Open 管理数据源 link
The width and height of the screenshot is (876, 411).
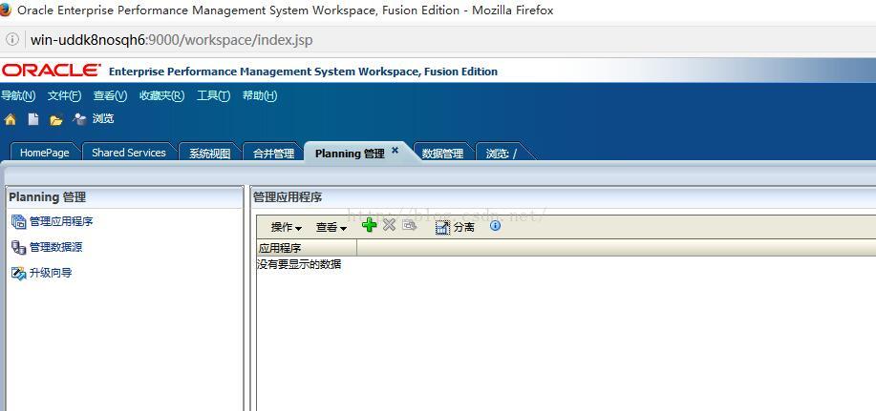click(55, 248)
